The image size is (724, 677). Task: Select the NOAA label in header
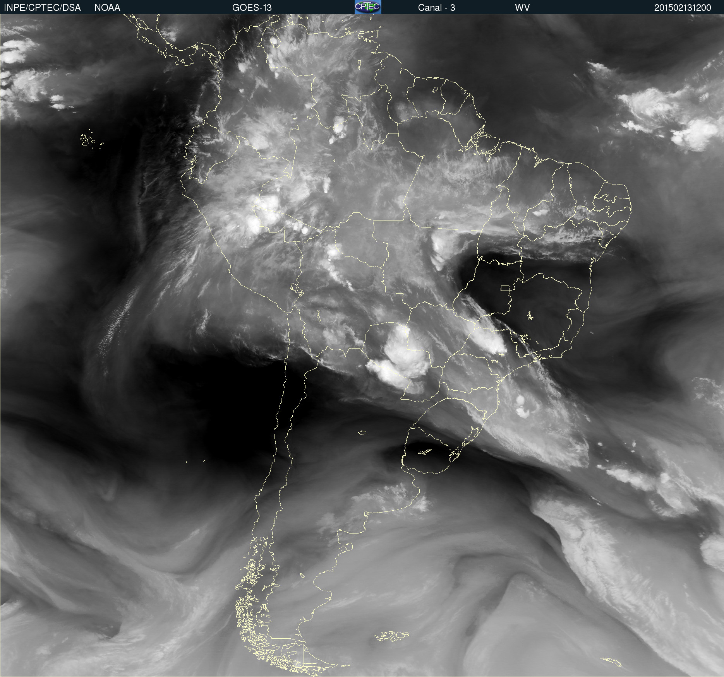[107, 8]
